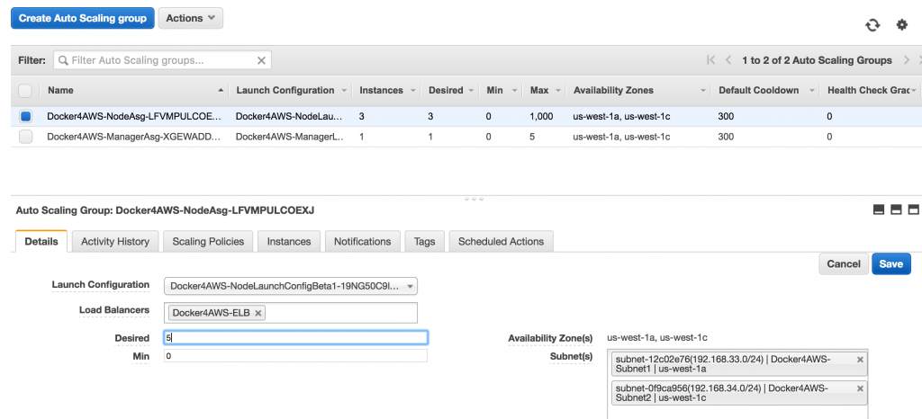This screenshot has height=419, width=922.
Task: Select the Docker4AWS-NodeAsg row's checkbox
Action: [x=25, y=116]
